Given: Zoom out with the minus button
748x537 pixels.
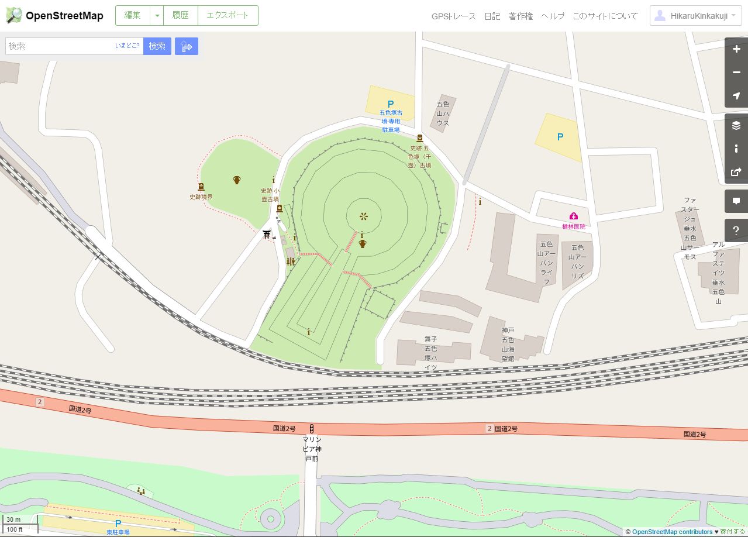Looking at the screenshot, I should point(736,73).
